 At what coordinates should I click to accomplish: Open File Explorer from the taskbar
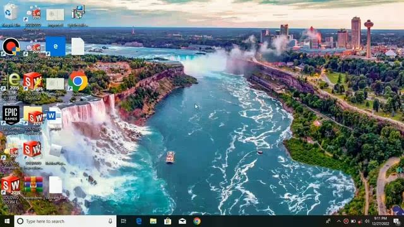153,221
